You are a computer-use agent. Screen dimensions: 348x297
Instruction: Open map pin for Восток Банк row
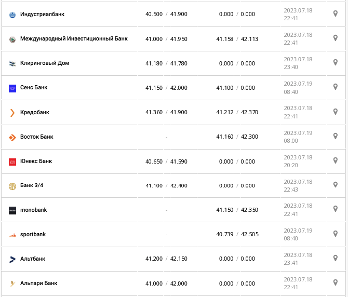point(336,136)
